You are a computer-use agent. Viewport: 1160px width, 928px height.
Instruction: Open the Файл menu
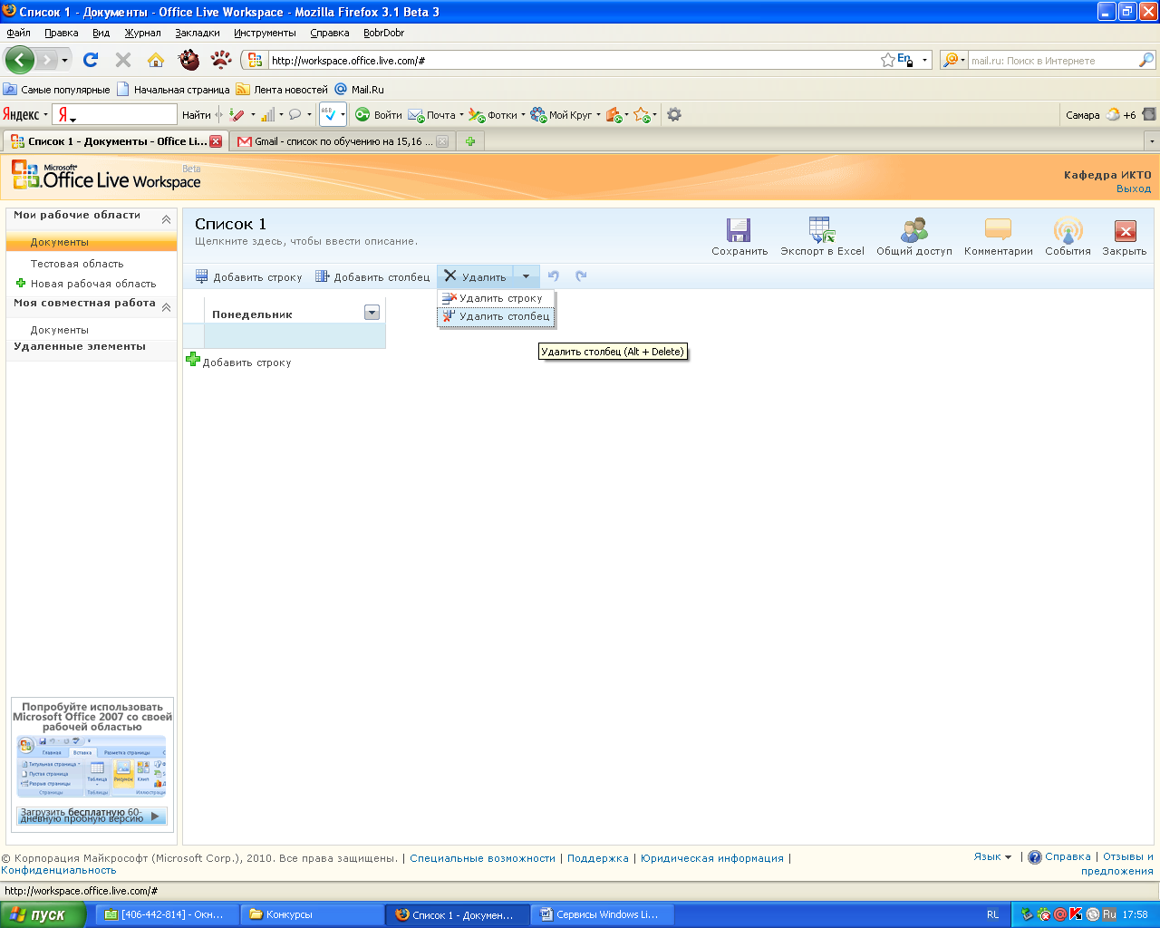click(18, 33)
